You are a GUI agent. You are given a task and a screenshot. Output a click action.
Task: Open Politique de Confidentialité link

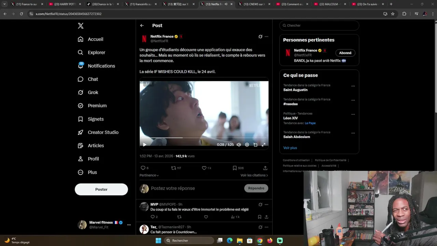click(330, 160)
